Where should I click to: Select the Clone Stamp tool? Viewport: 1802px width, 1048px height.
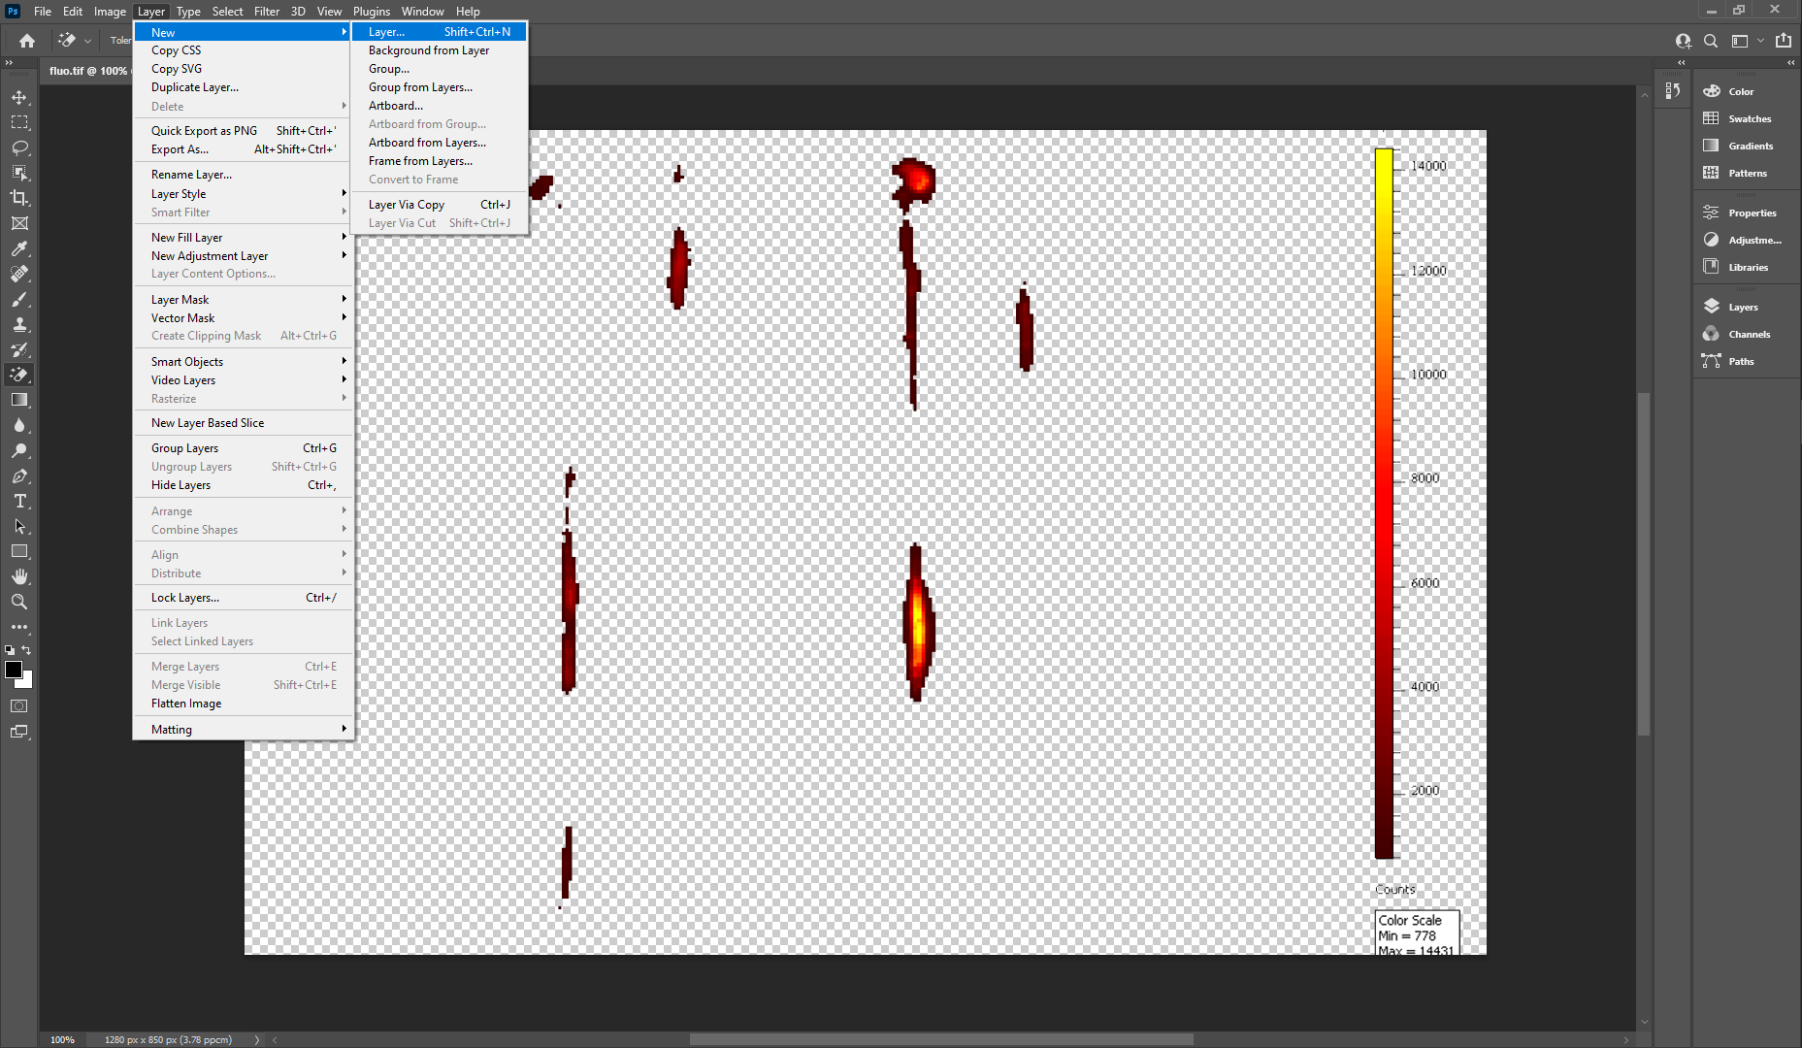coord(19,325)
